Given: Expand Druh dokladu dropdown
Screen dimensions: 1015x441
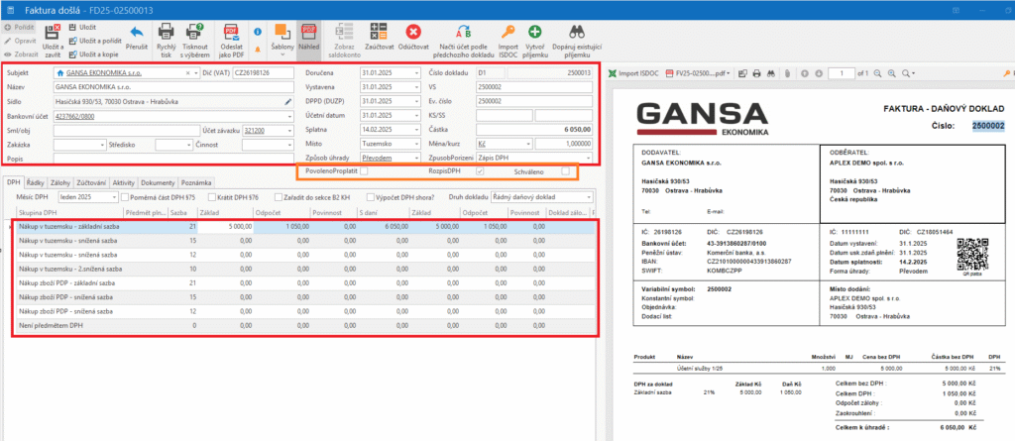Looking at the screenshot, I should pyautogui.click(x=589, y=197).
